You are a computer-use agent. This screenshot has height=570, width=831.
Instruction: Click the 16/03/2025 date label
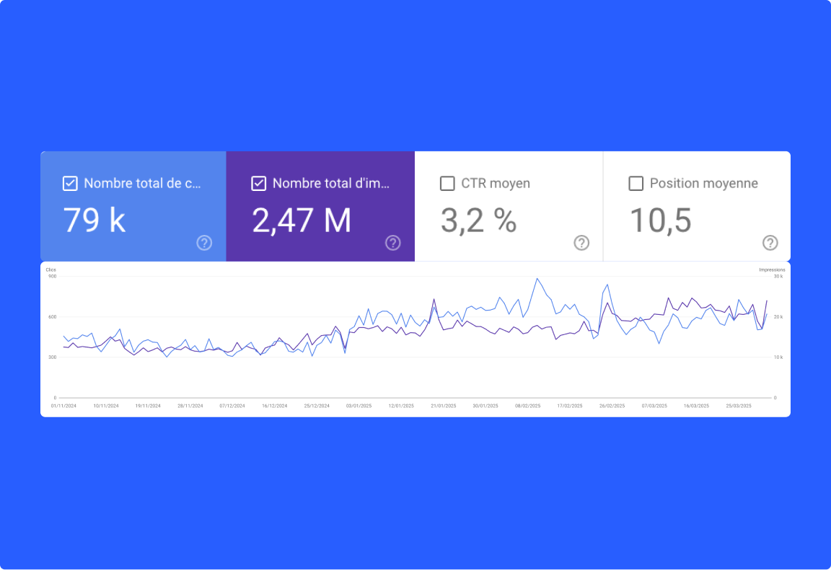[696, 406]
